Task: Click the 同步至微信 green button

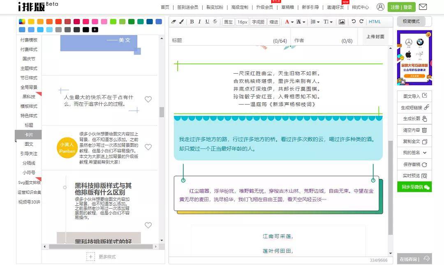Action: pos(414,187)
